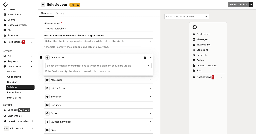Open Storefront in left navigation
256x134 pixels.
(x=13, y=35)
